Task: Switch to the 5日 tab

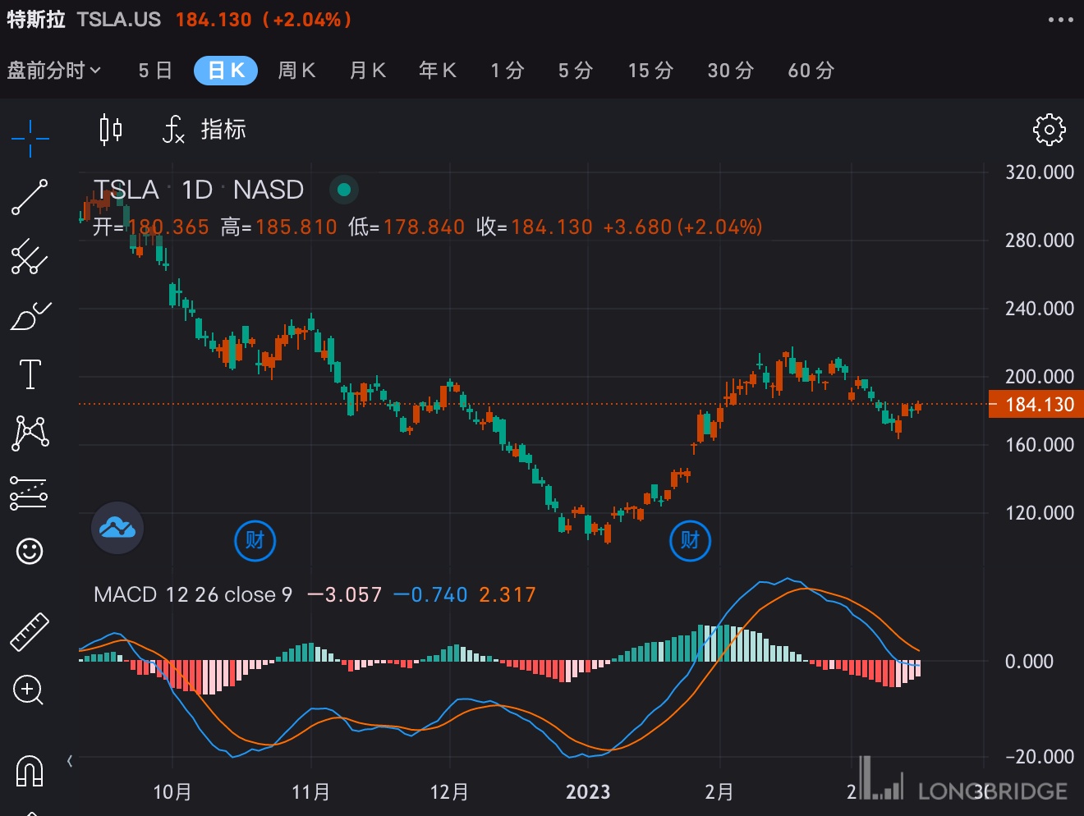Action: click(155, 71)
